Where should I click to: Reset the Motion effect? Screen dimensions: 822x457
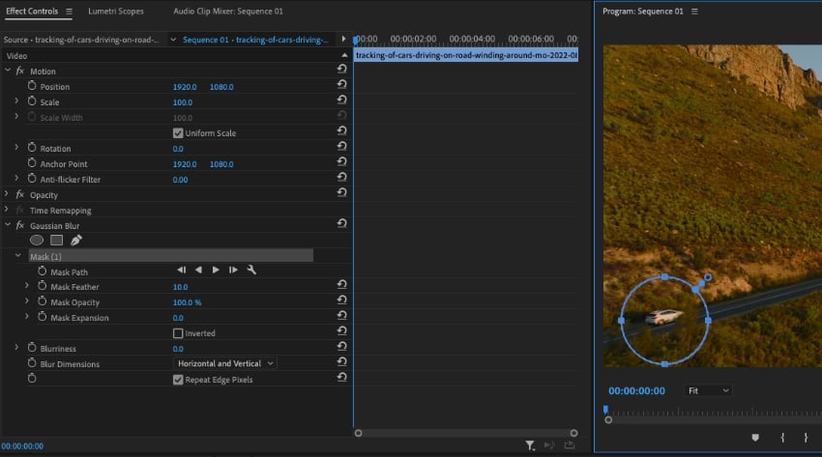click(x=341, y=69)
